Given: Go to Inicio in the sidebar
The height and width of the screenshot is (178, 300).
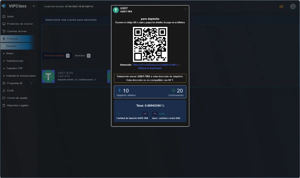Looking at the screenshot, I should coord(10,16).
